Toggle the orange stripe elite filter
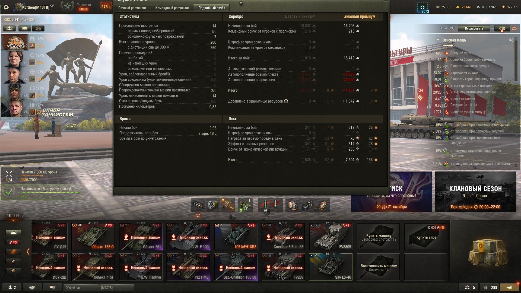Screen dimensions: 521x293 (13, 252)
